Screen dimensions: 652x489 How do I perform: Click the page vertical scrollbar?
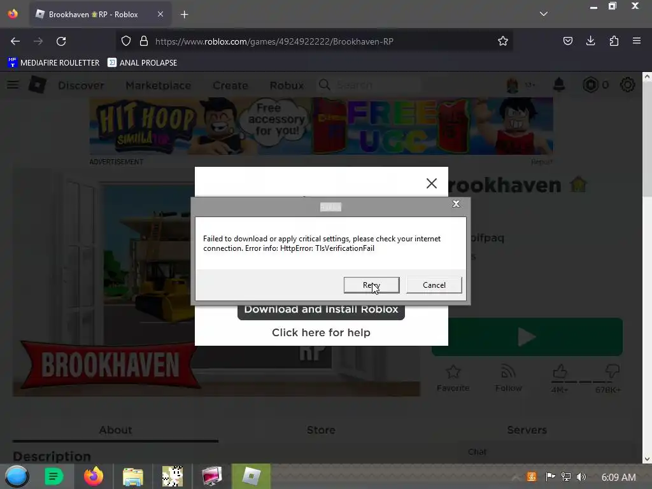point(647,139)
